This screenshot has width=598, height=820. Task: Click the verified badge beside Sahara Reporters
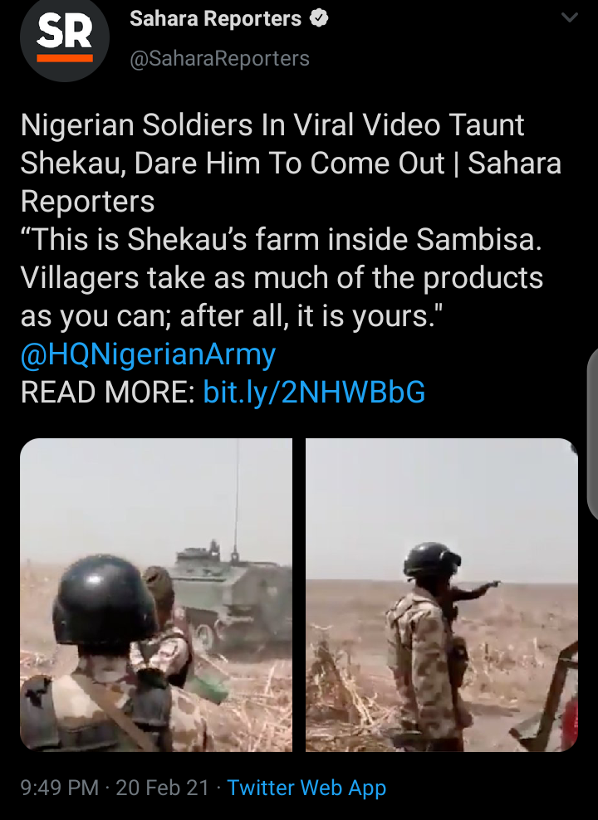pyautogui.click(x=319, y=19)
